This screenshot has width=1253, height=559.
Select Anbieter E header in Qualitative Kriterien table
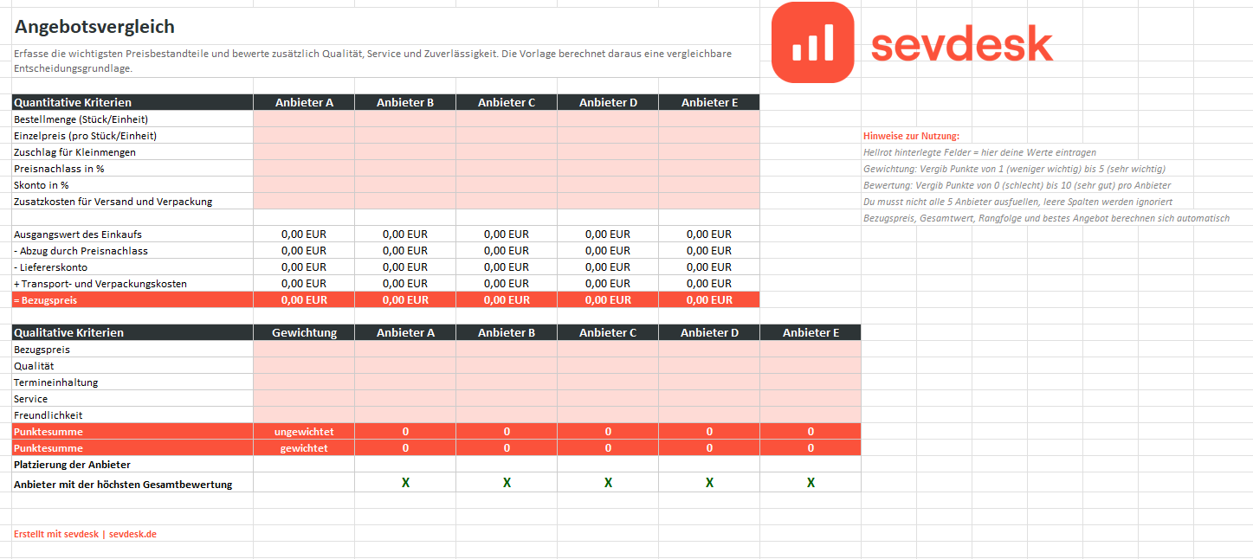[x=811, y=332]
